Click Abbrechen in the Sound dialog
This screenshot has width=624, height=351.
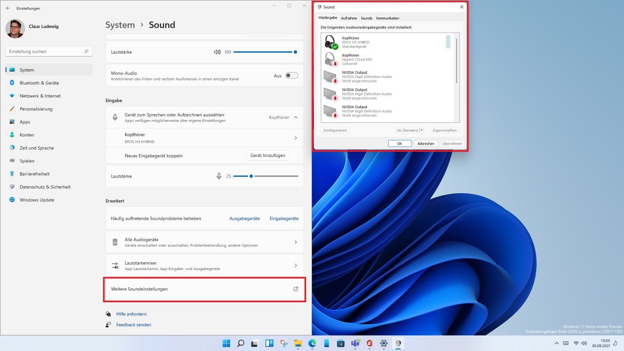point(426,143)
